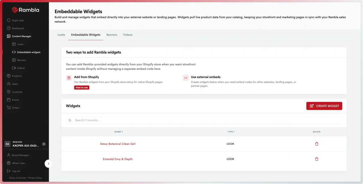The width and height of the screenshot is (363, 184).
Task: Open Events in the sidebar
Action: pyautogui.click(x=16, y=100)
